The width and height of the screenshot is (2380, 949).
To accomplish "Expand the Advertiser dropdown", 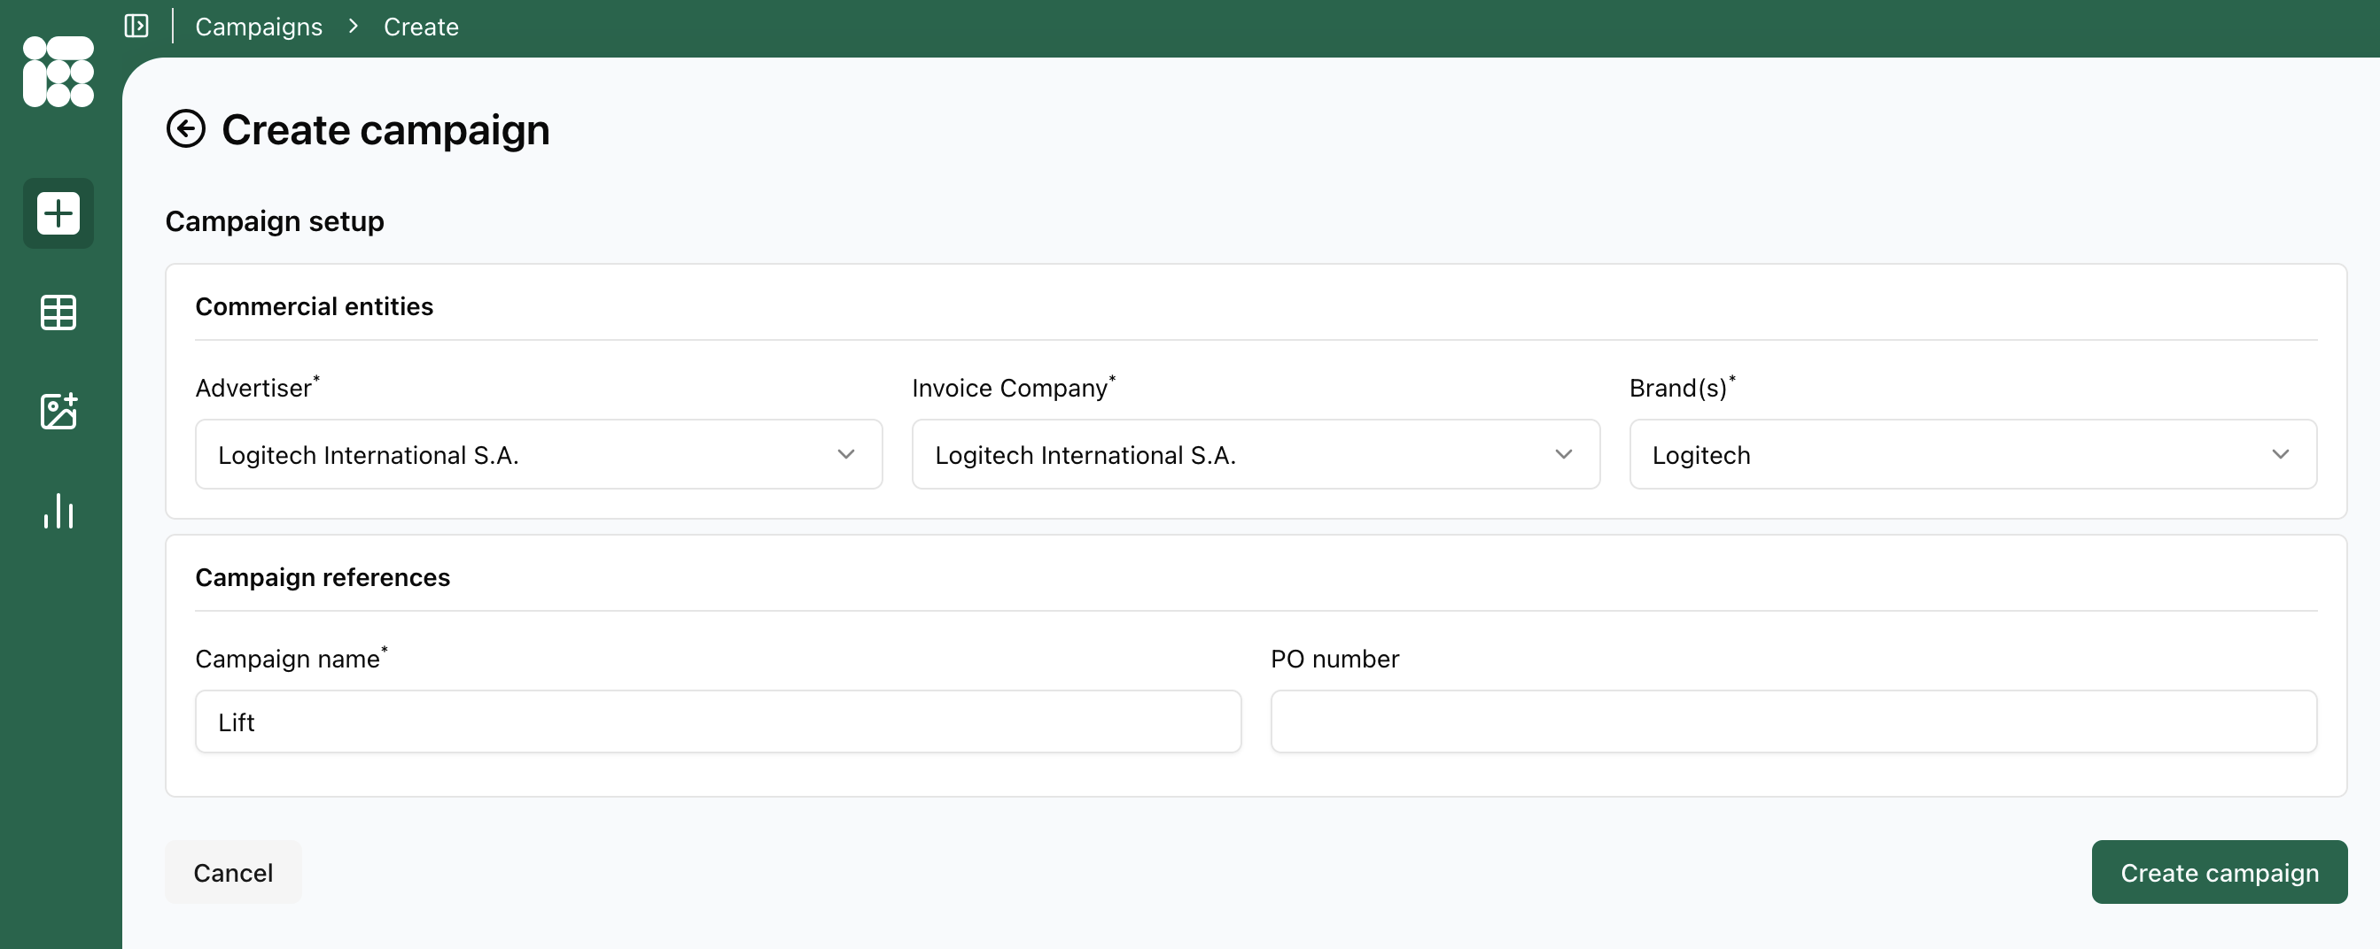I will coord(539,454).
